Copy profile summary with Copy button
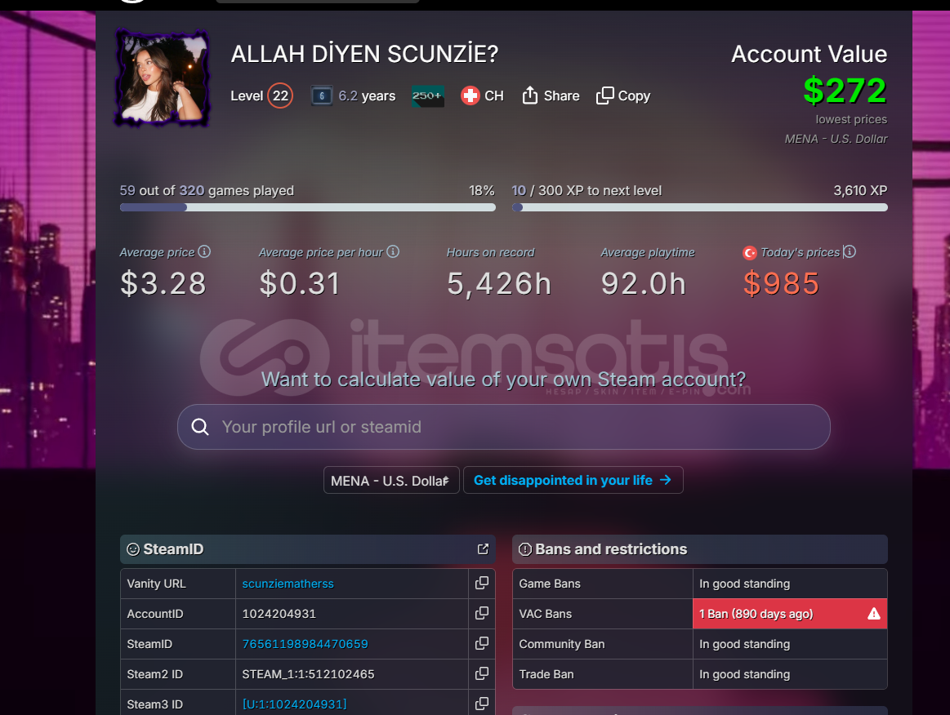The width and height of the screenshot is (950, 715). point(623,95)
